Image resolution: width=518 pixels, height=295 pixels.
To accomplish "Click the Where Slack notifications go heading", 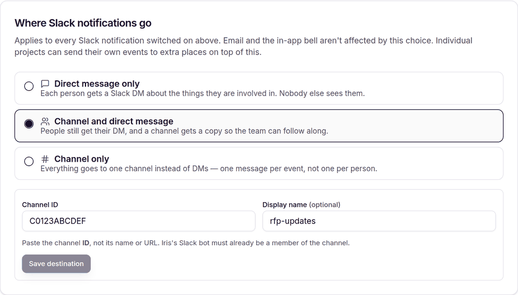I will (x=83, y=23).
